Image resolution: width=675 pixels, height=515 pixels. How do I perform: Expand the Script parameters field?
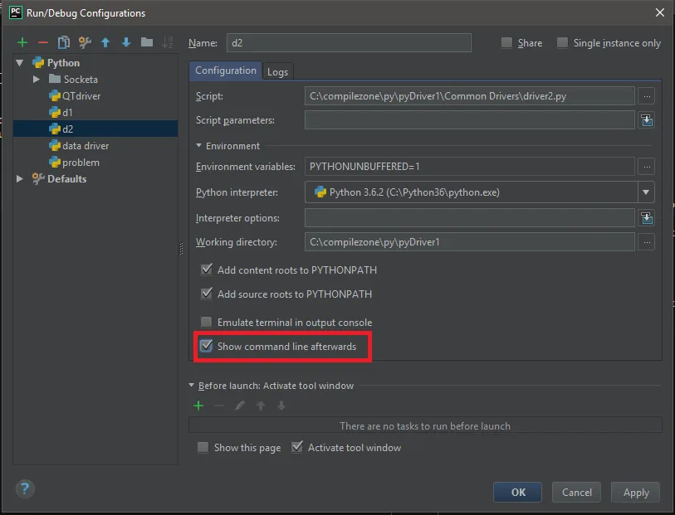tap(647, 120)
